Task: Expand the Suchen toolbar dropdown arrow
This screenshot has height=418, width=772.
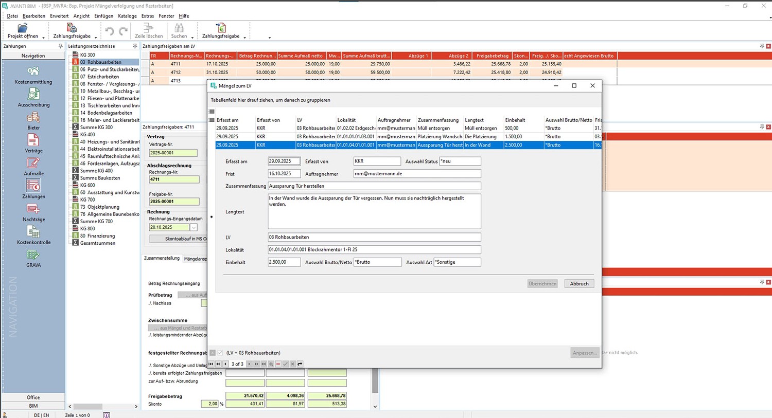Action: coord(192,37)
